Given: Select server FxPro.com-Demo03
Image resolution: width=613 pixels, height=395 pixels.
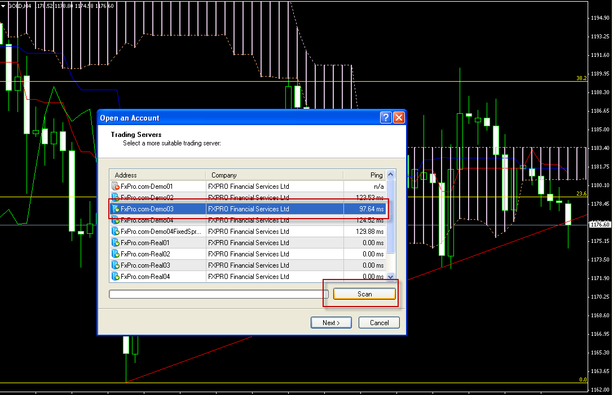Looking at the screenshot, I should tap(248, 209).
